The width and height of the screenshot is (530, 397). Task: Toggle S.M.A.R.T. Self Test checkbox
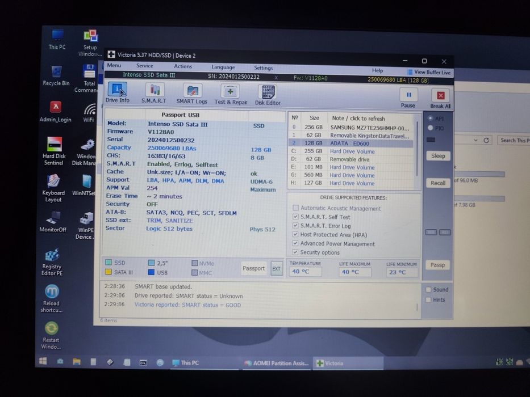pyautogui.click(x=295, y=217)
